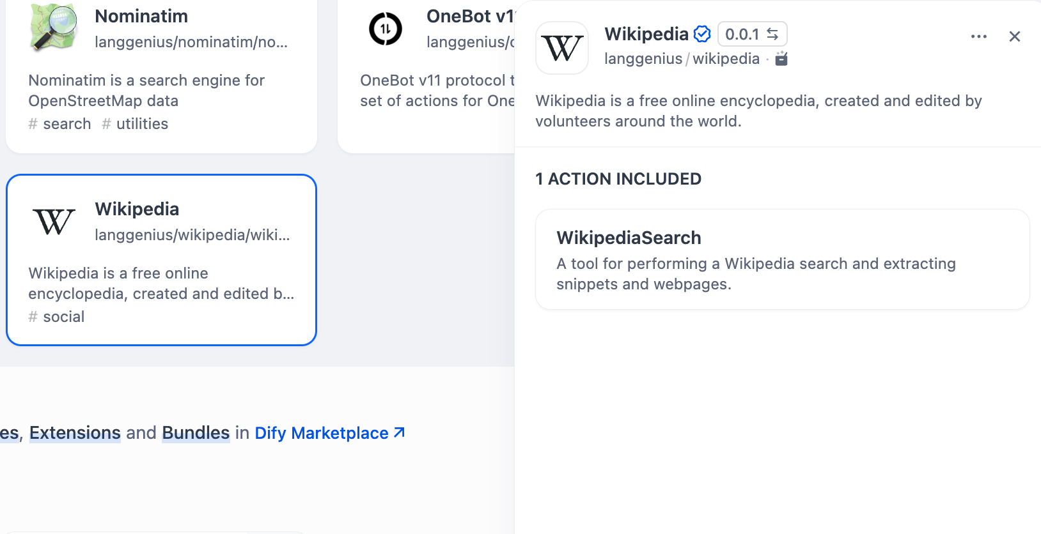Click the Nominatim map icon

(54, 27)
